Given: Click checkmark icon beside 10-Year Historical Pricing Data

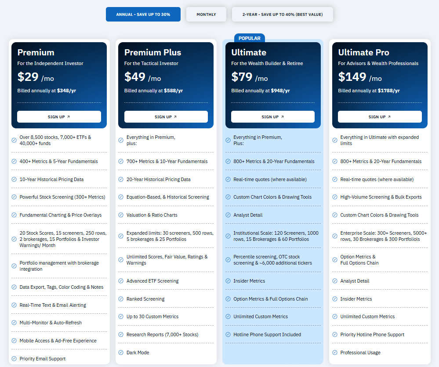Looking at the screenshot, I should point(14,179).
